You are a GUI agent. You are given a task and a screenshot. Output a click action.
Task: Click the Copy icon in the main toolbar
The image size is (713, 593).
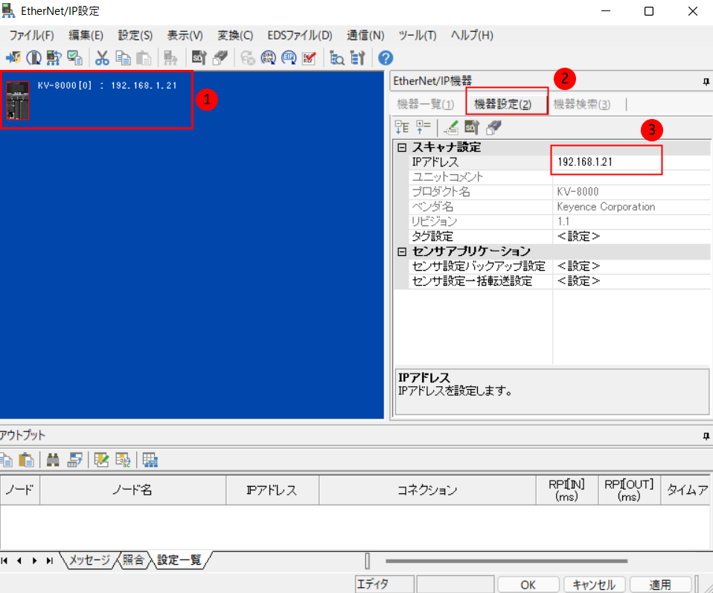123,58
